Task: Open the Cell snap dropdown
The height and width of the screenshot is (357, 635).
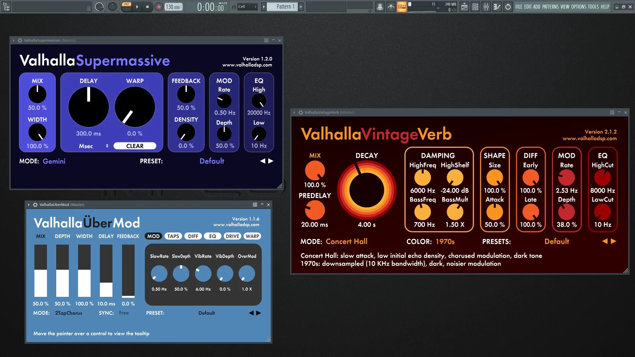Action: 247,7
